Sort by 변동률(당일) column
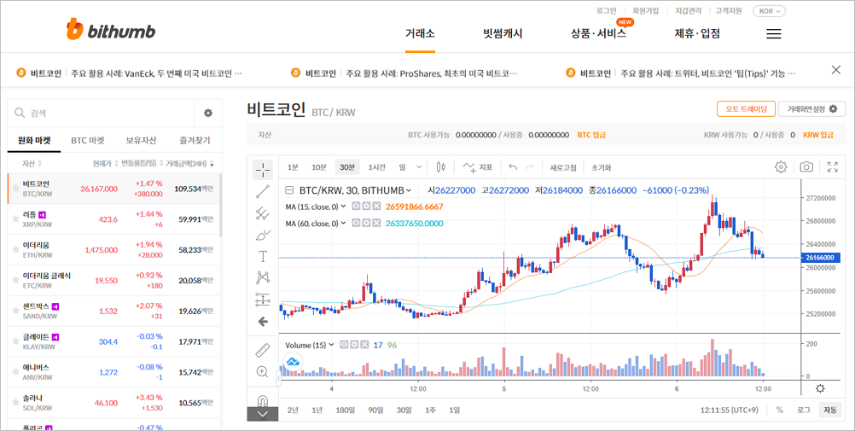855x431 pixels. pos(142,164)
